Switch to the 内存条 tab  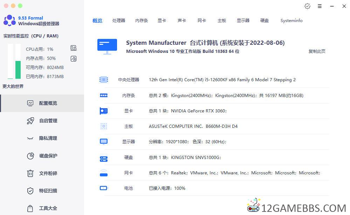142,21
